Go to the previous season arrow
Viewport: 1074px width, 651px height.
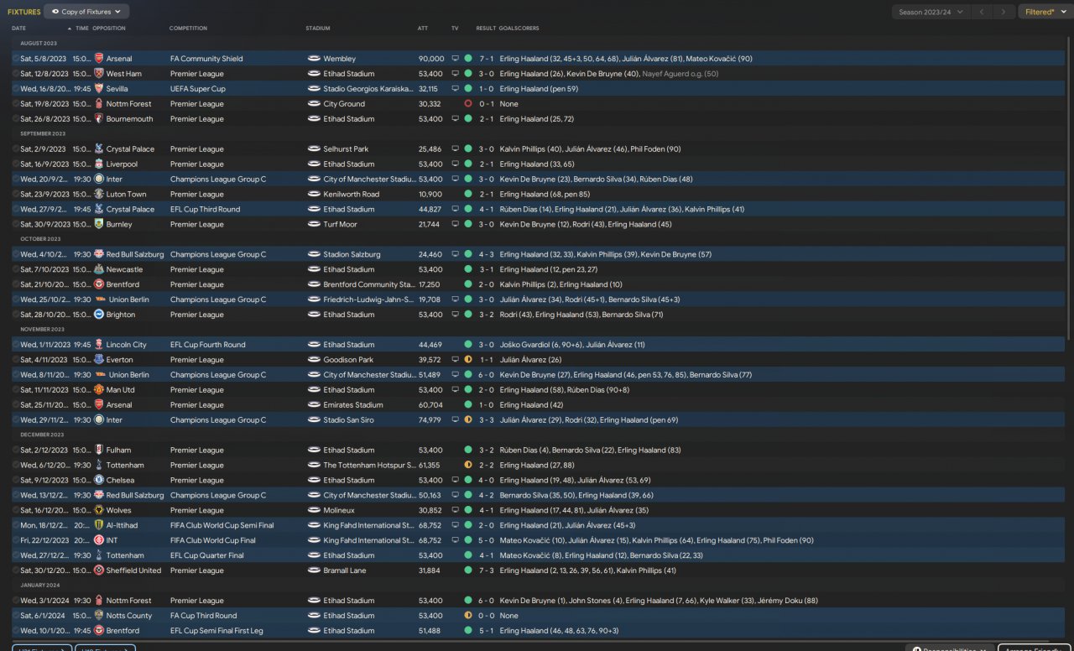coord(981,12)
